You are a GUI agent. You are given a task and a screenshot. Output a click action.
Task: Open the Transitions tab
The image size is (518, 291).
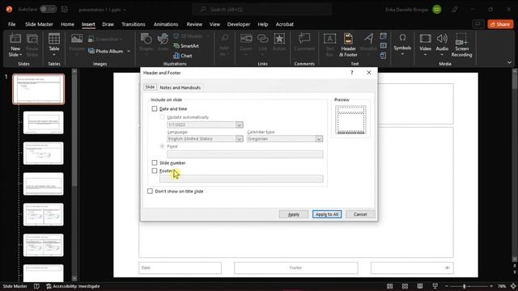[133, 24]
